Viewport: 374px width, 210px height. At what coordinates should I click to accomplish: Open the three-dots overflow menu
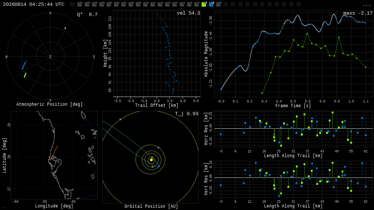pos(366,5)
